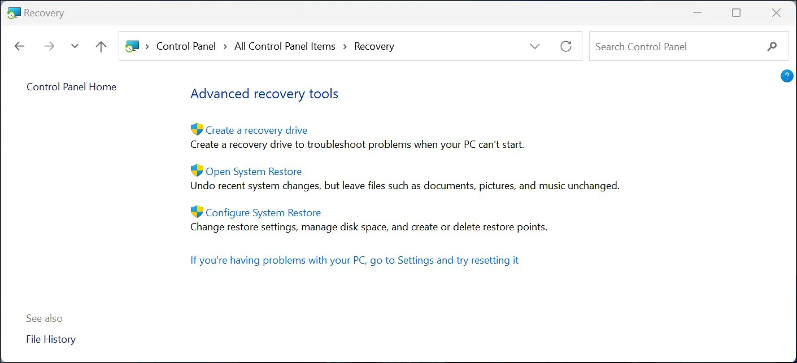Open File History from the See also section
The height and width of the screenshot is (363, 797).
pyautogui.click(x=51, y=339)
